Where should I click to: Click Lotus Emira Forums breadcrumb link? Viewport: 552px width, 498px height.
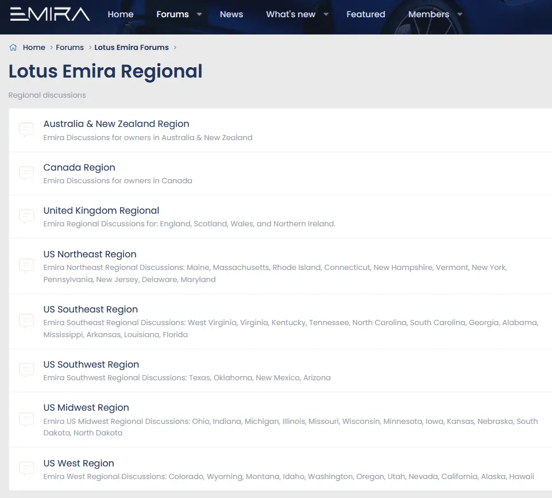pyautogui.click(x=132, y=48)
